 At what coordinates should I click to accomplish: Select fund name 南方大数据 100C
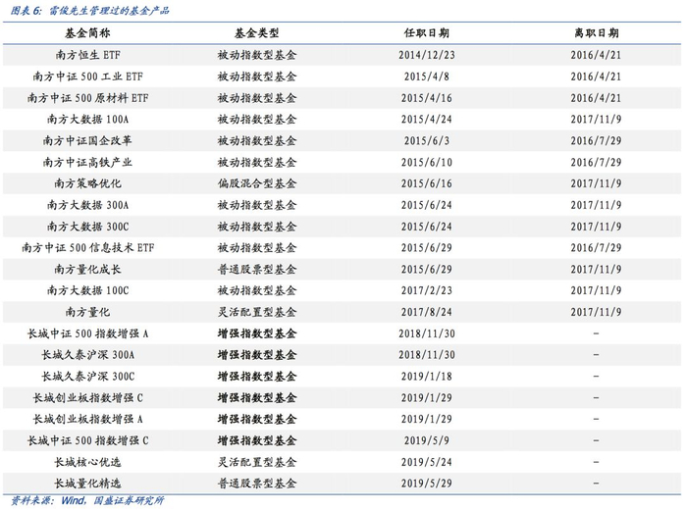[87, 290]
